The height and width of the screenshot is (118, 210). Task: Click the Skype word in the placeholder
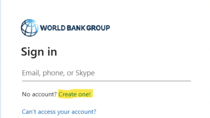point(85,73)
